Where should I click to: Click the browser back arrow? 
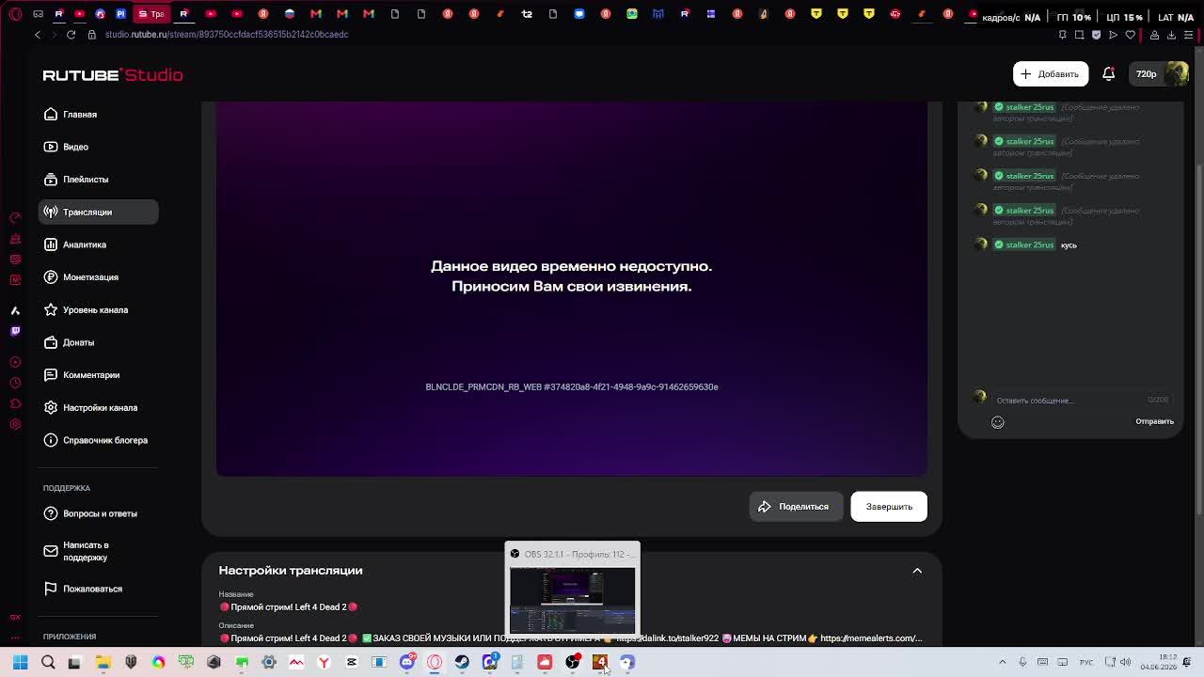tap(38, 34)
